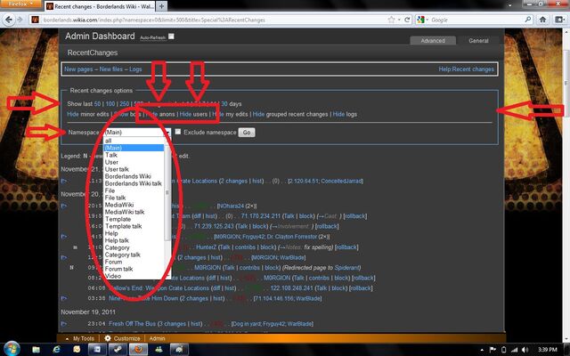Click the site favicon in the address bar
570x356 pixels.
[x=36, y=20]
